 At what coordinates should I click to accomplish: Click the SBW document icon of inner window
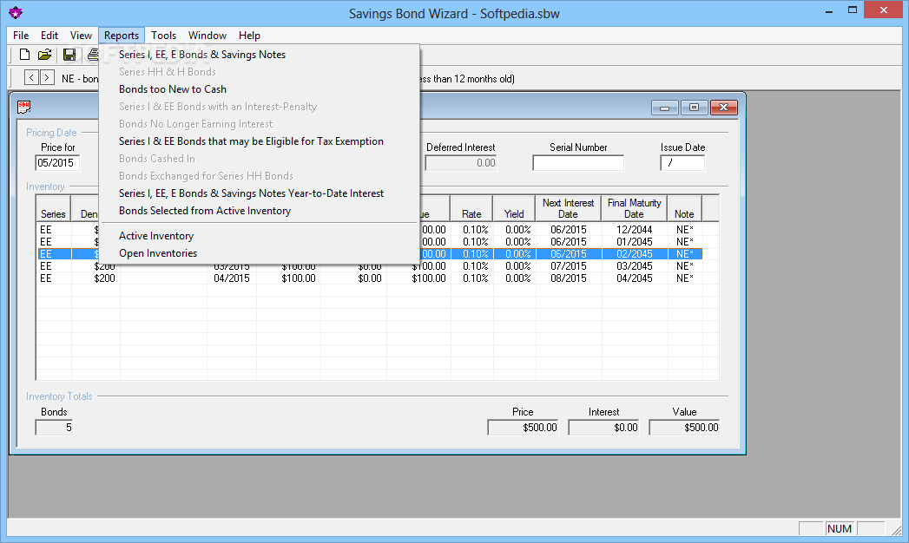[x=23, y=107]
